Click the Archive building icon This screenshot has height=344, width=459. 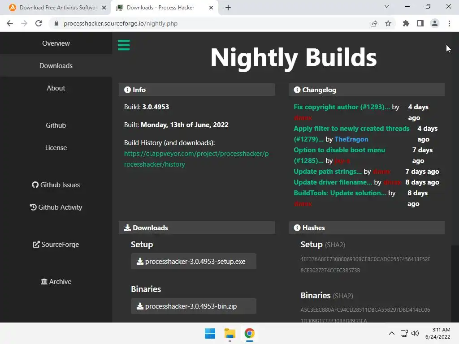[44, 281]
